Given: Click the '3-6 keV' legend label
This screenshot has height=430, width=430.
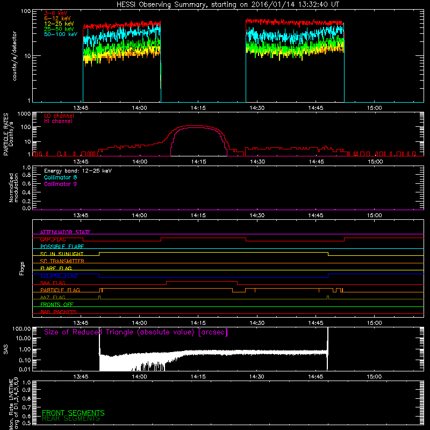Looking at the screenshot, I should click(56, 13).
